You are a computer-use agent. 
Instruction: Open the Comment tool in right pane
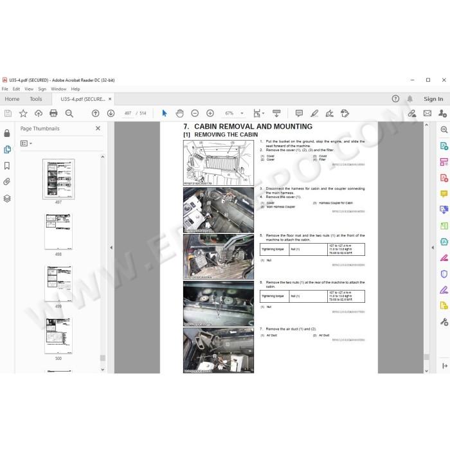(x=444, y=194)
